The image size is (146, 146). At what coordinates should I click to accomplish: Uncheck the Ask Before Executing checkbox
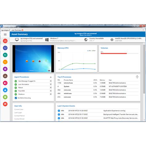pos(16,98)
